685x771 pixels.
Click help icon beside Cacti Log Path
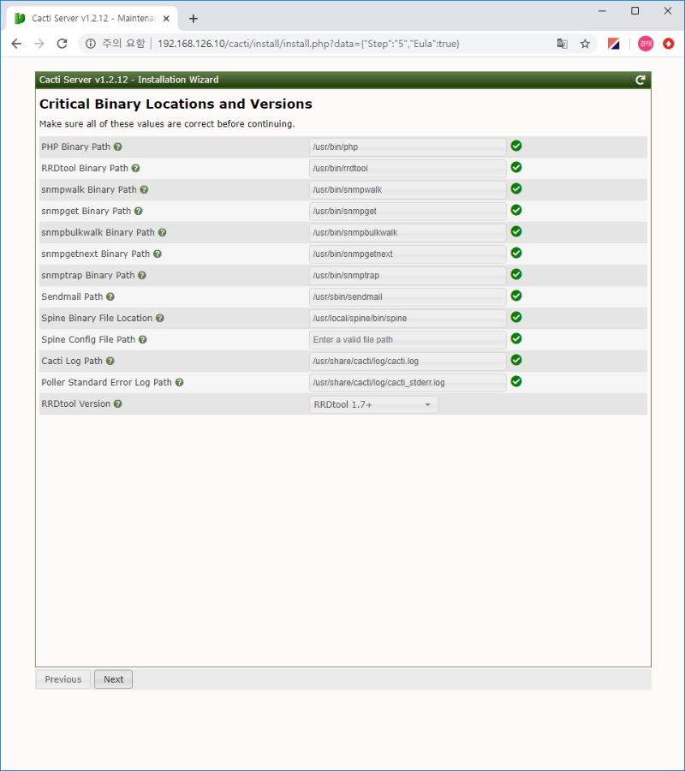point(110,362)
